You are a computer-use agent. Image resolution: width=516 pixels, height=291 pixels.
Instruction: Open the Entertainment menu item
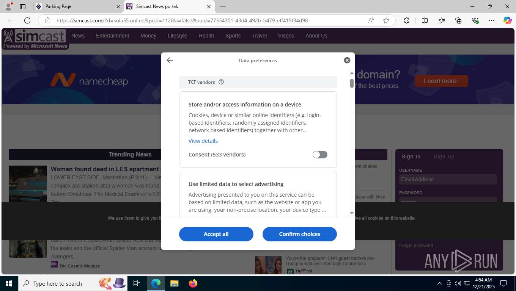pyautogui.click(x=112, y=36)
